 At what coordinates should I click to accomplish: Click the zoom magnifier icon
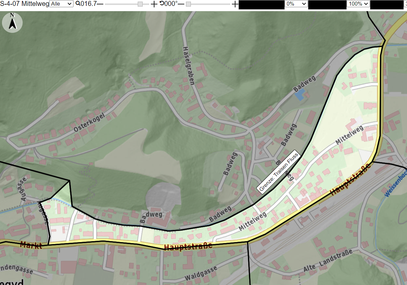coord(78,4)
